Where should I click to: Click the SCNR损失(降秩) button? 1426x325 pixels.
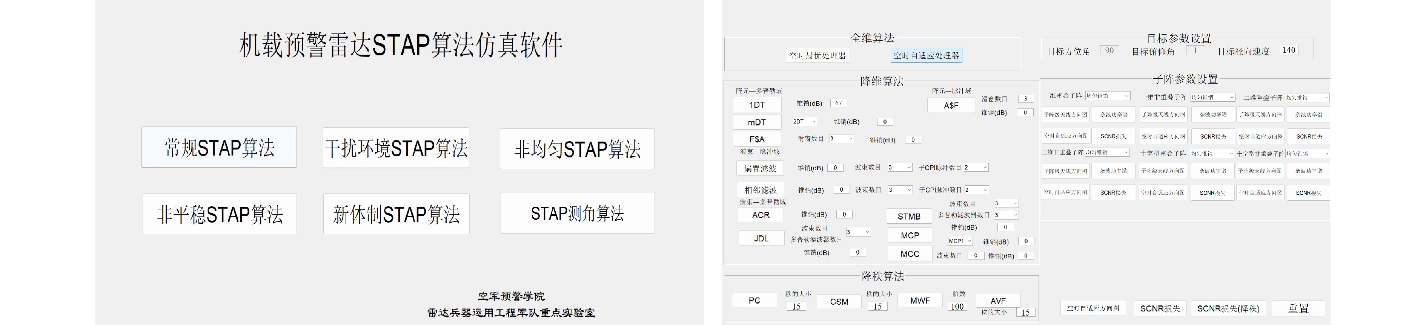coord(1228,308)
